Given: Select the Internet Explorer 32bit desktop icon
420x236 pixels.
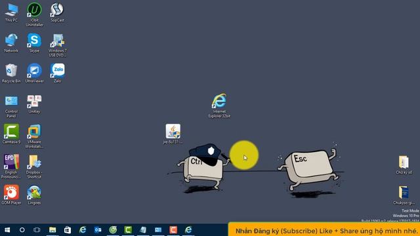Looking at the screenshot, I should click(219, 106).
